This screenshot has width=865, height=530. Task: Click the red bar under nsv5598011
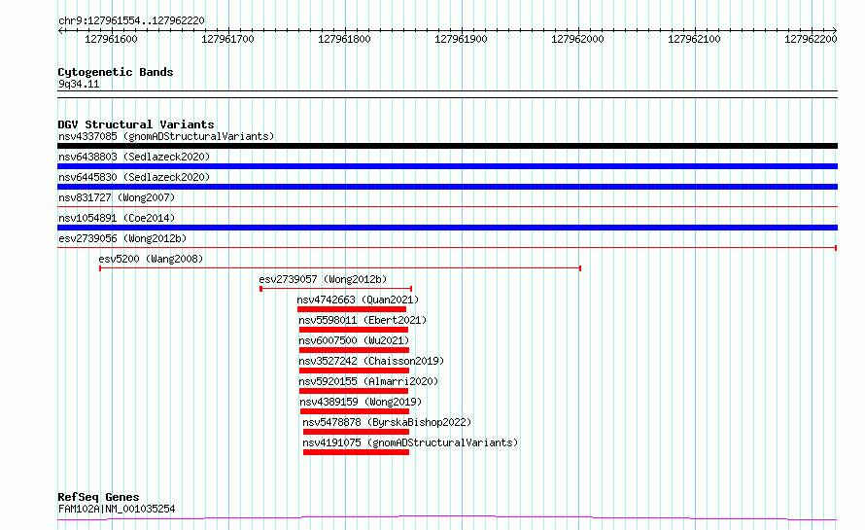[354, 330]
